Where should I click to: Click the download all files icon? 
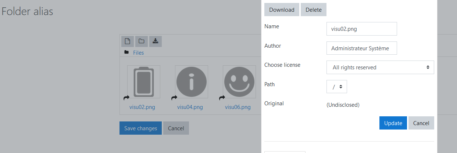click(156, 41)
